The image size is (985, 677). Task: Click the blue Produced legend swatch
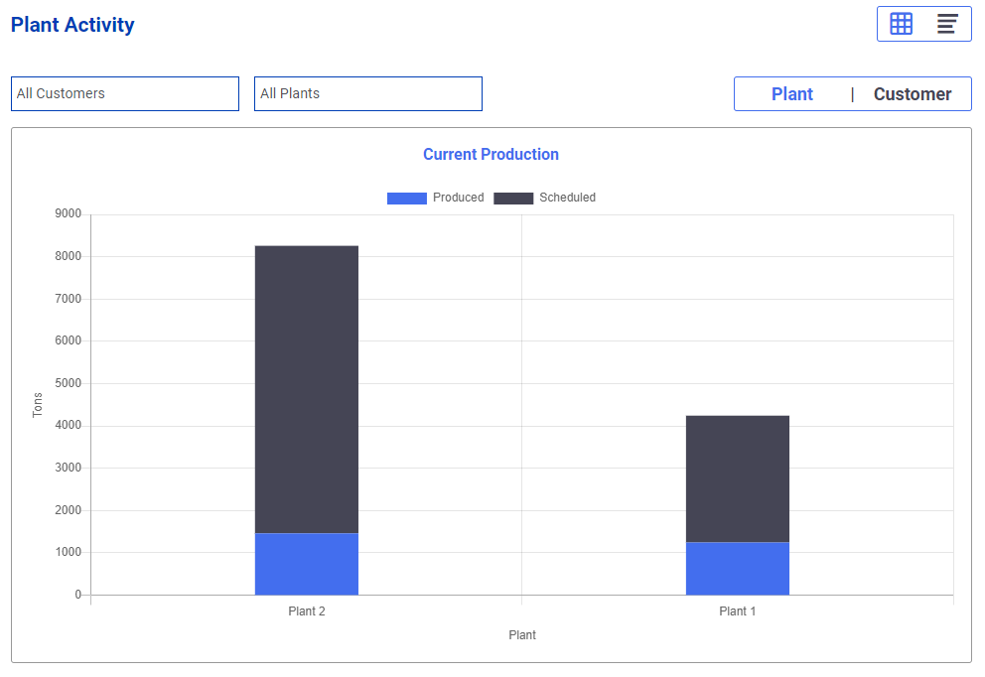[x=407, y=199]
